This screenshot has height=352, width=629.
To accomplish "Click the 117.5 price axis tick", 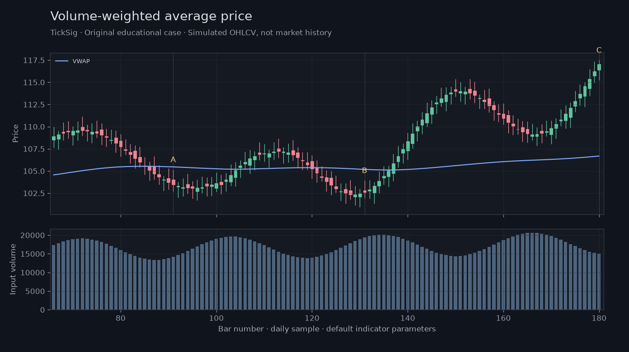I will 34,60.
